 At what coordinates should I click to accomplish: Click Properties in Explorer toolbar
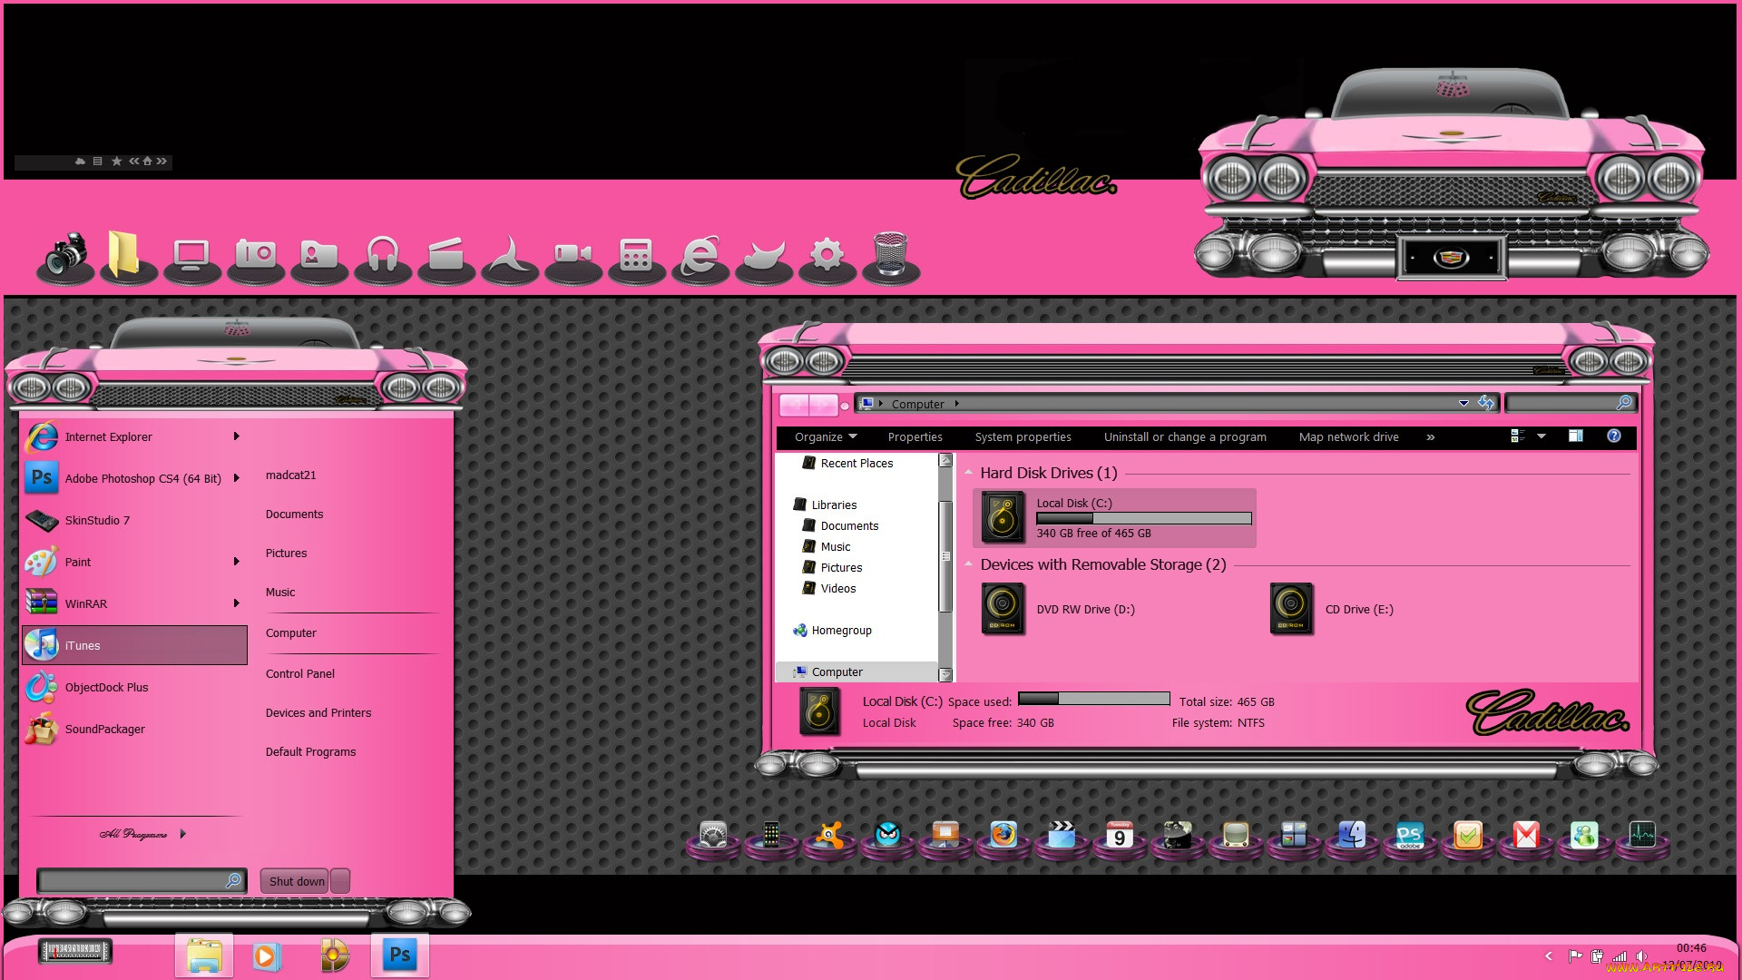[915, 437]
